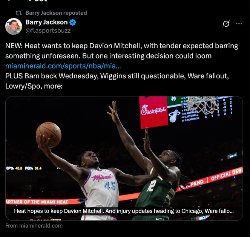Open the three-dot more options menu
Viewport: 250px width, 237px height.
[239, 24]
